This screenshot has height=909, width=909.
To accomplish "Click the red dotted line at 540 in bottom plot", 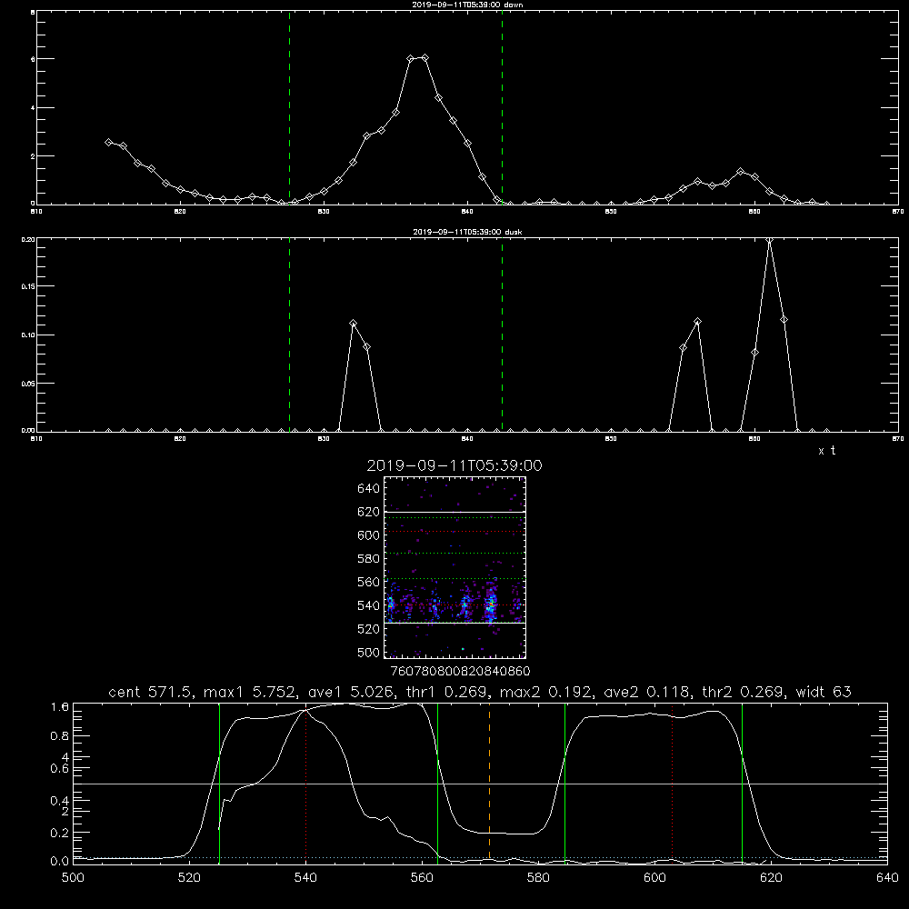I will (x=306, y=783).
